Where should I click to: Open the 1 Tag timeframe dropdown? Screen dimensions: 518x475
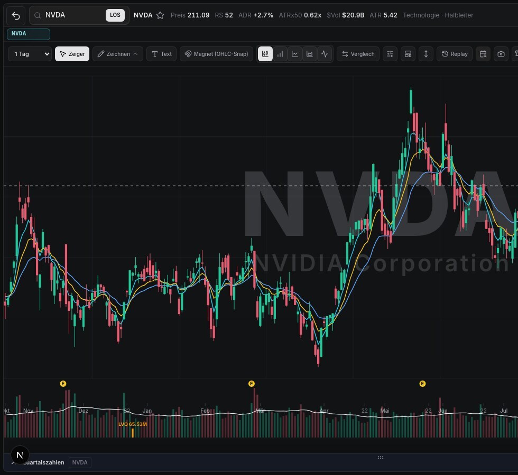click(x=30, y=54)
